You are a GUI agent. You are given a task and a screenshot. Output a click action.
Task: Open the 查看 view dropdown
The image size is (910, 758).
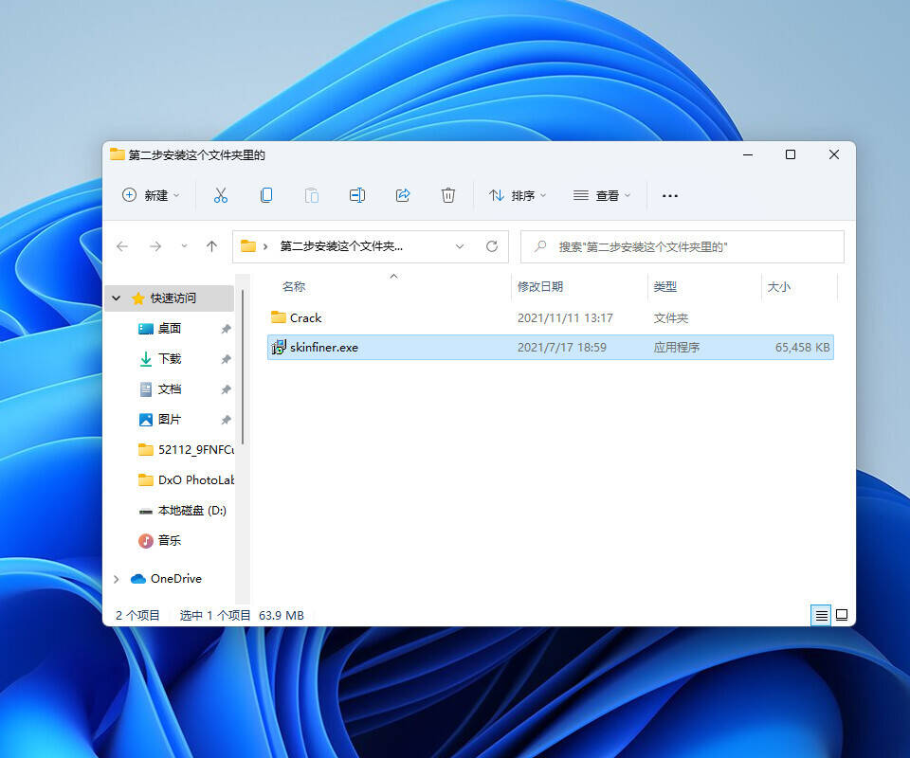point(602,195)
